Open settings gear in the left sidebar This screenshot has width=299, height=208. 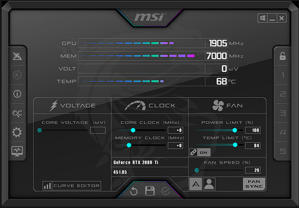(17, 132)
